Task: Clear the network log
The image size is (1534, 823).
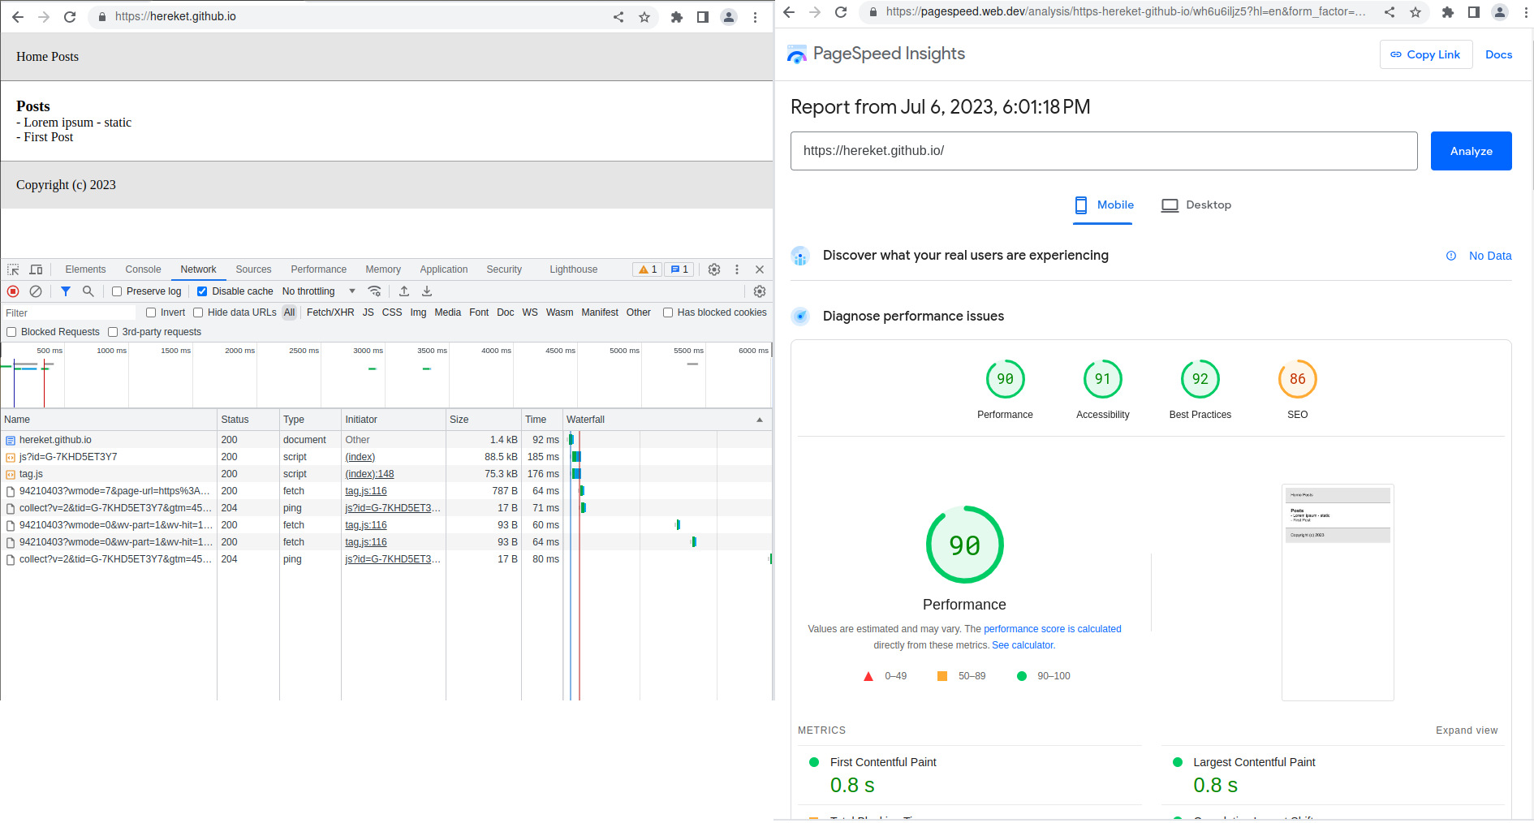Action: click(x=36, y=291)
